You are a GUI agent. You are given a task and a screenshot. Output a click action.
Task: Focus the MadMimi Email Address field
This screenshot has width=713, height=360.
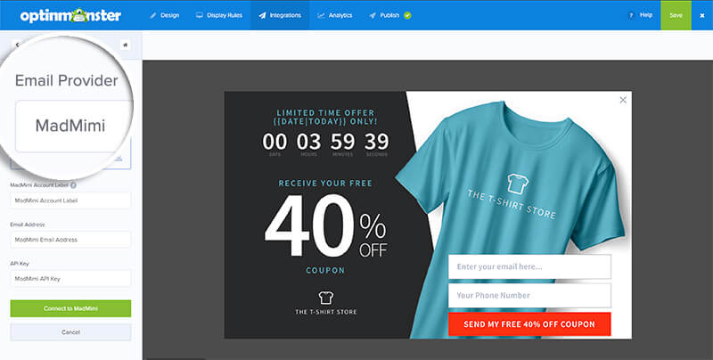click(70, 240)
